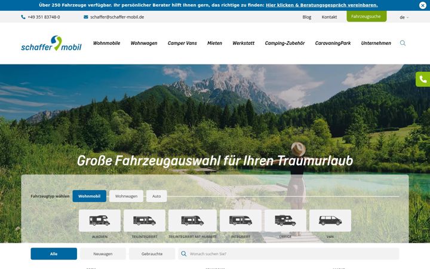Viewport: 430px width, 269px height.
Task: Open the CaravaningPark menu
Action: coord(333,43)
